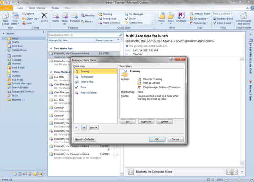Open Leo Nofs RE: The iPad message
The image size is (254, 182).
pyautogui.click(x=60, y=79)
